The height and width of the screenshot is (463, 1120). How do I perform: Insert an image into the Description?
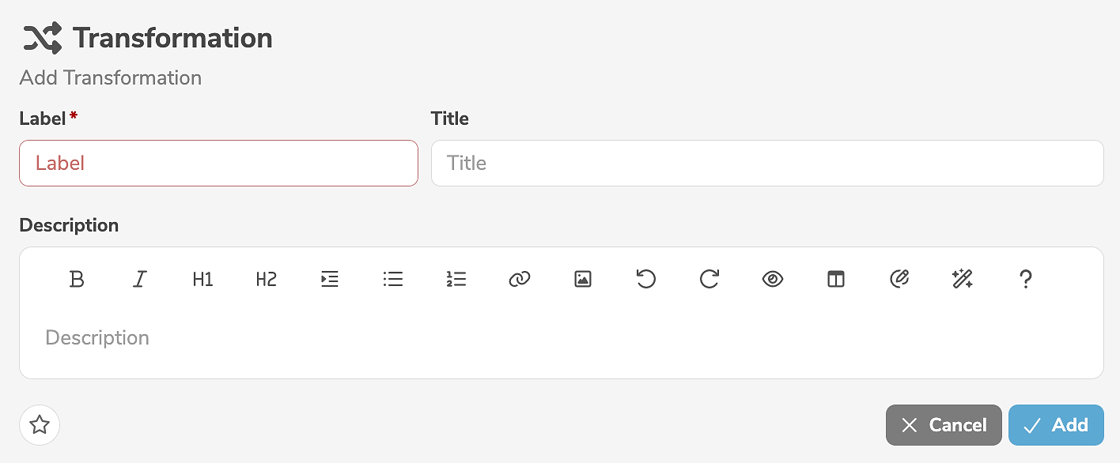583,279
